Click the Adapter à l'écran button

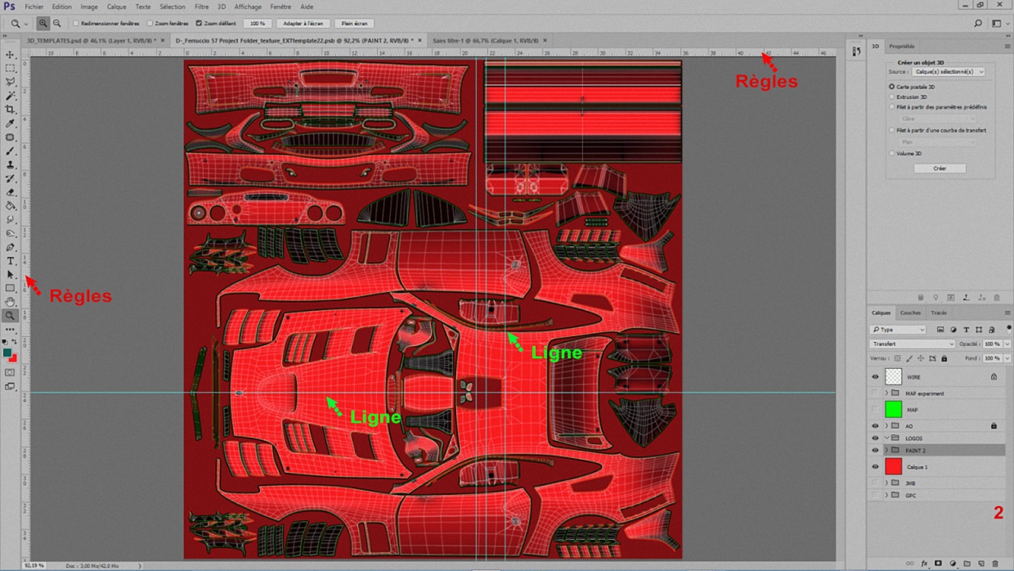303,24
